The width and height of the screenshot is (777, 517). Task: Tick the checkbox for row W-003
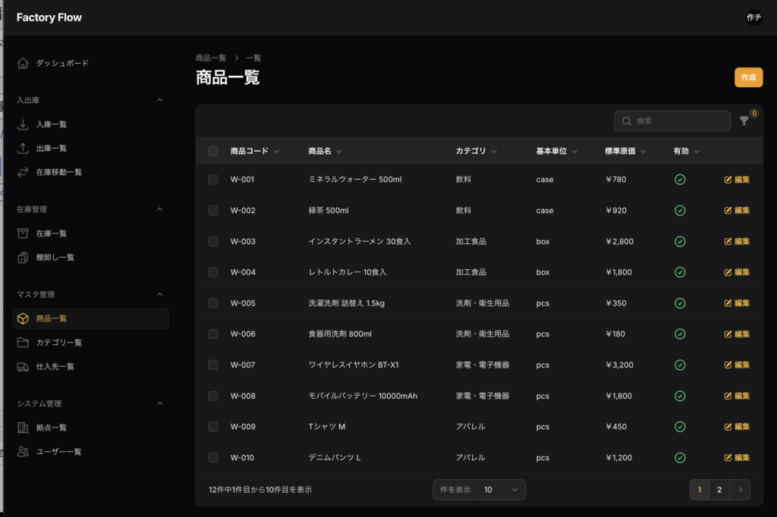pos(213,242)
